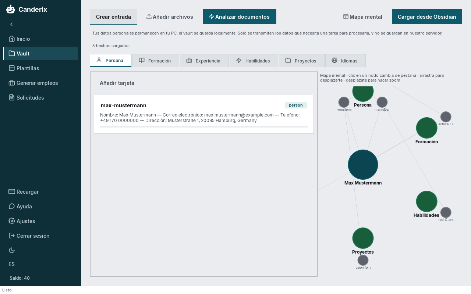Open Ajustes settings

[x=40, y=221]
